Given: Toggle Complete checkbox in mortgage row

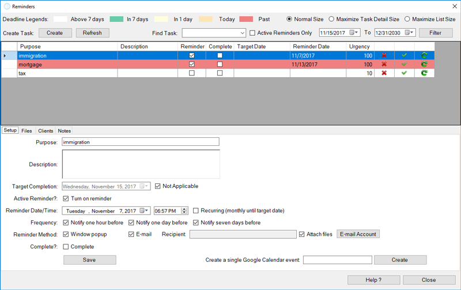Looking at the screenshot, I should click(x=220, y=64).
